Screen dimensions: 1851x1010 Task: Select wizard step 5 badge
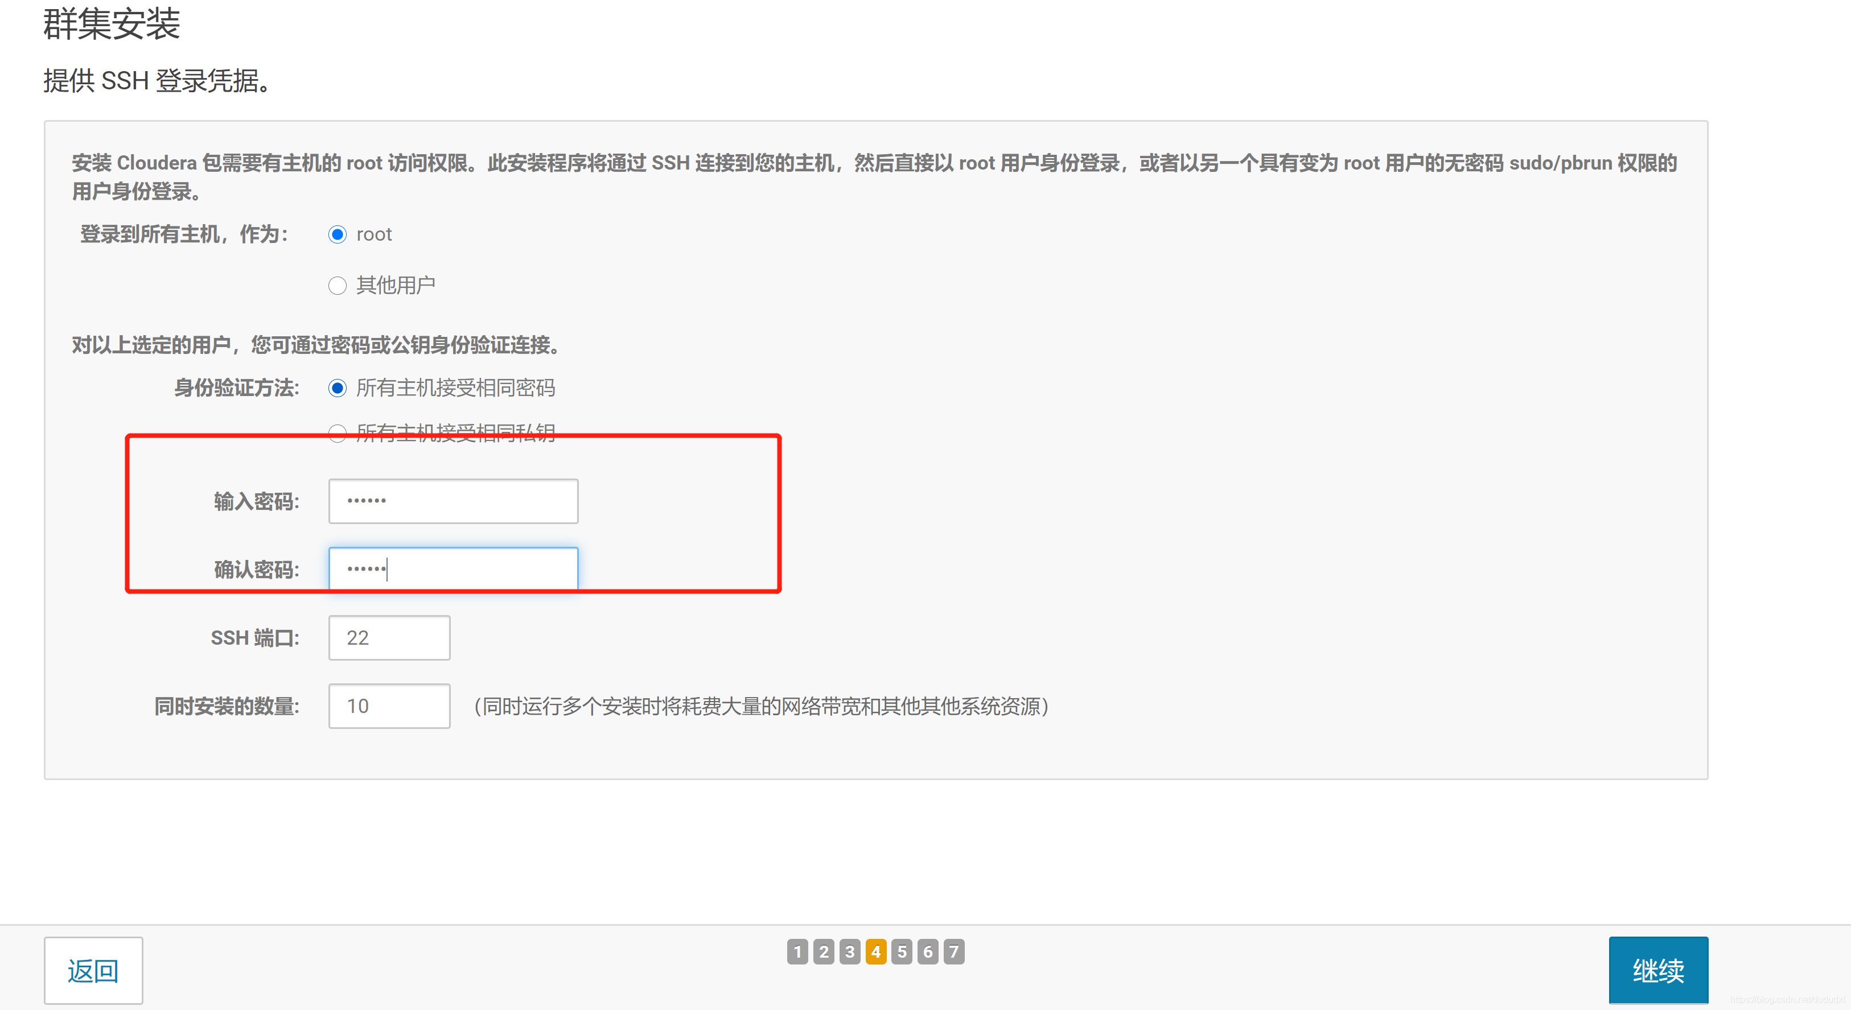902,952
